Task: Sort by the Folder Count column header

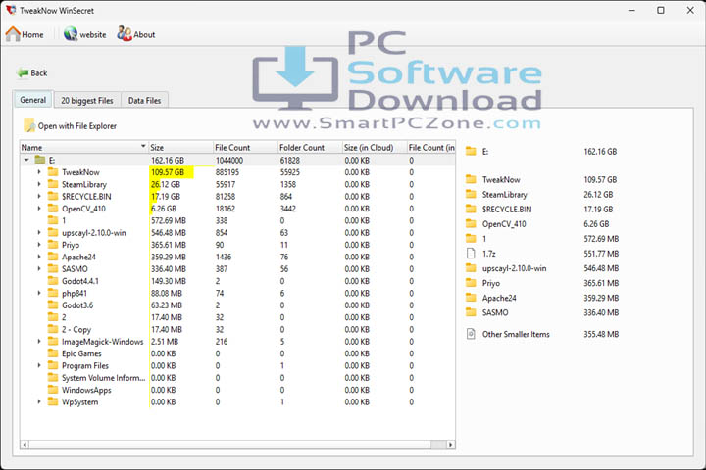Action: click(x=310, y=147)
